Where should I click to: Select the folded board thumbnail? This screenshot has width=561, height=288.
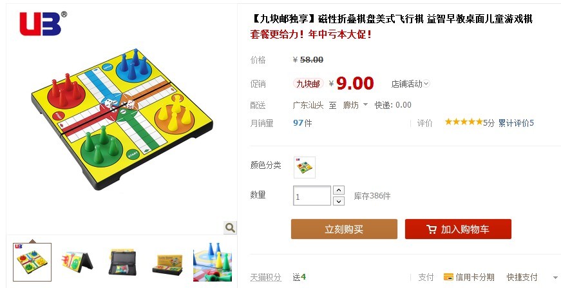77,262
